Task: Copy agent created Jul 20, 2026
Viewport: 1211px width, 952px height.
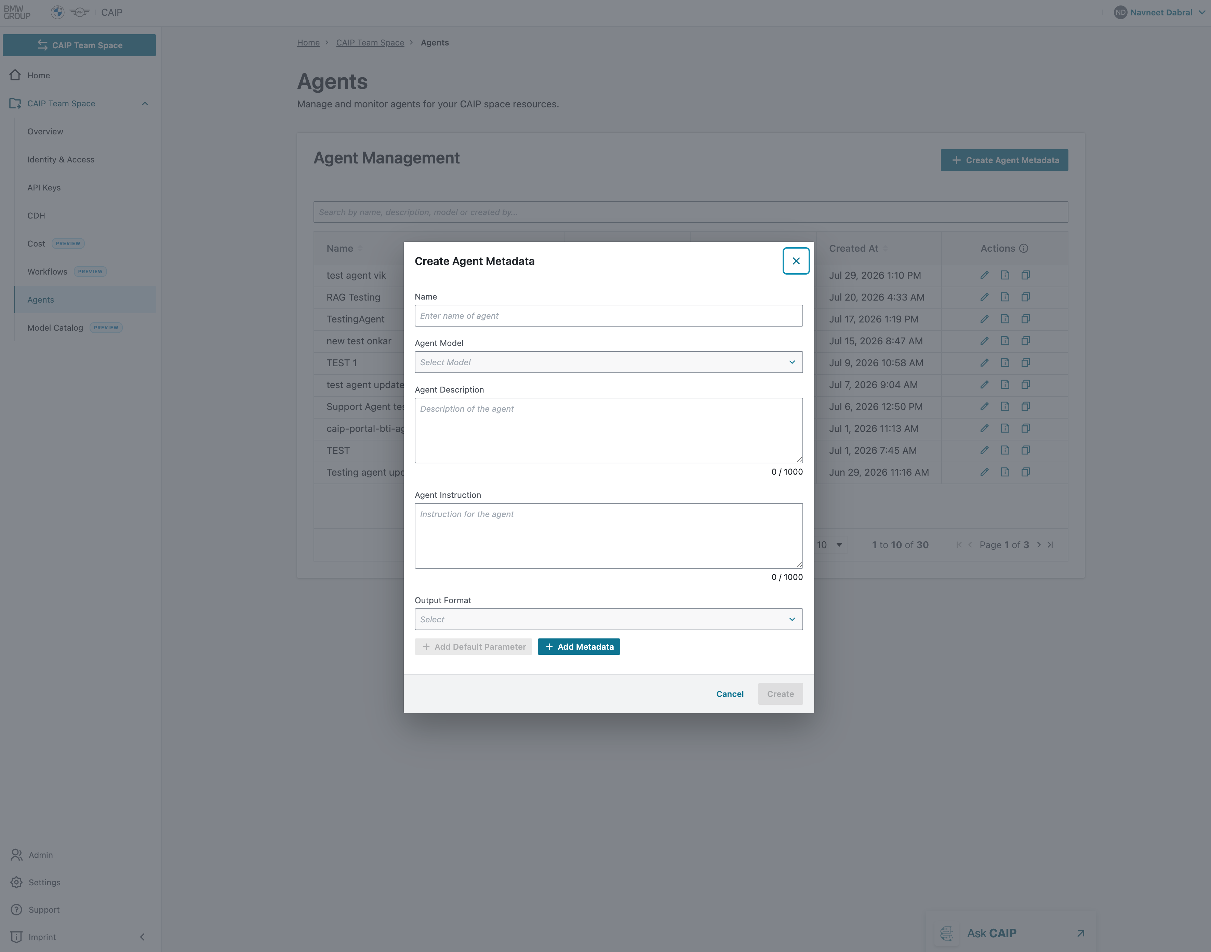Action: [1025, 297]
